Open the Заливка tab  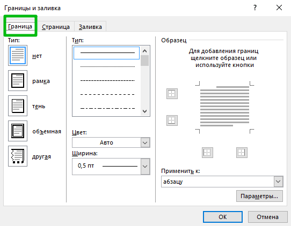90,27
